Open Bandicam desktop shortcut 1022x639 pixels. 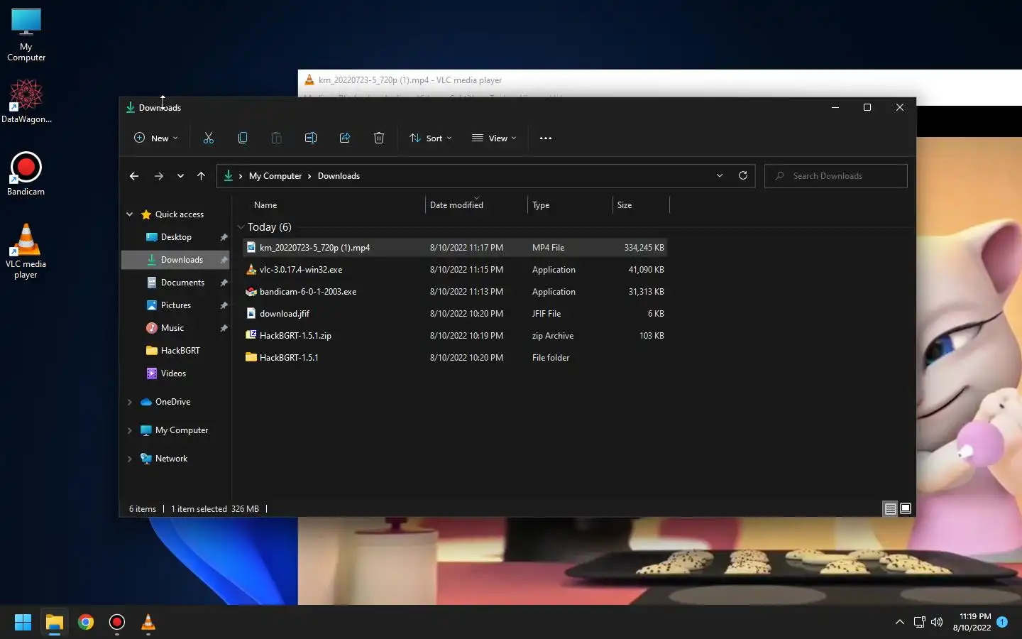(26, 174)
